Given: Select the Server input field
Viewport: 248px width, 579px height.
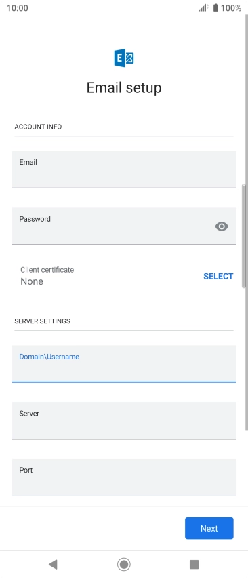Looking at the screenshot, I should pyautogui.click(x=124, y=420).
